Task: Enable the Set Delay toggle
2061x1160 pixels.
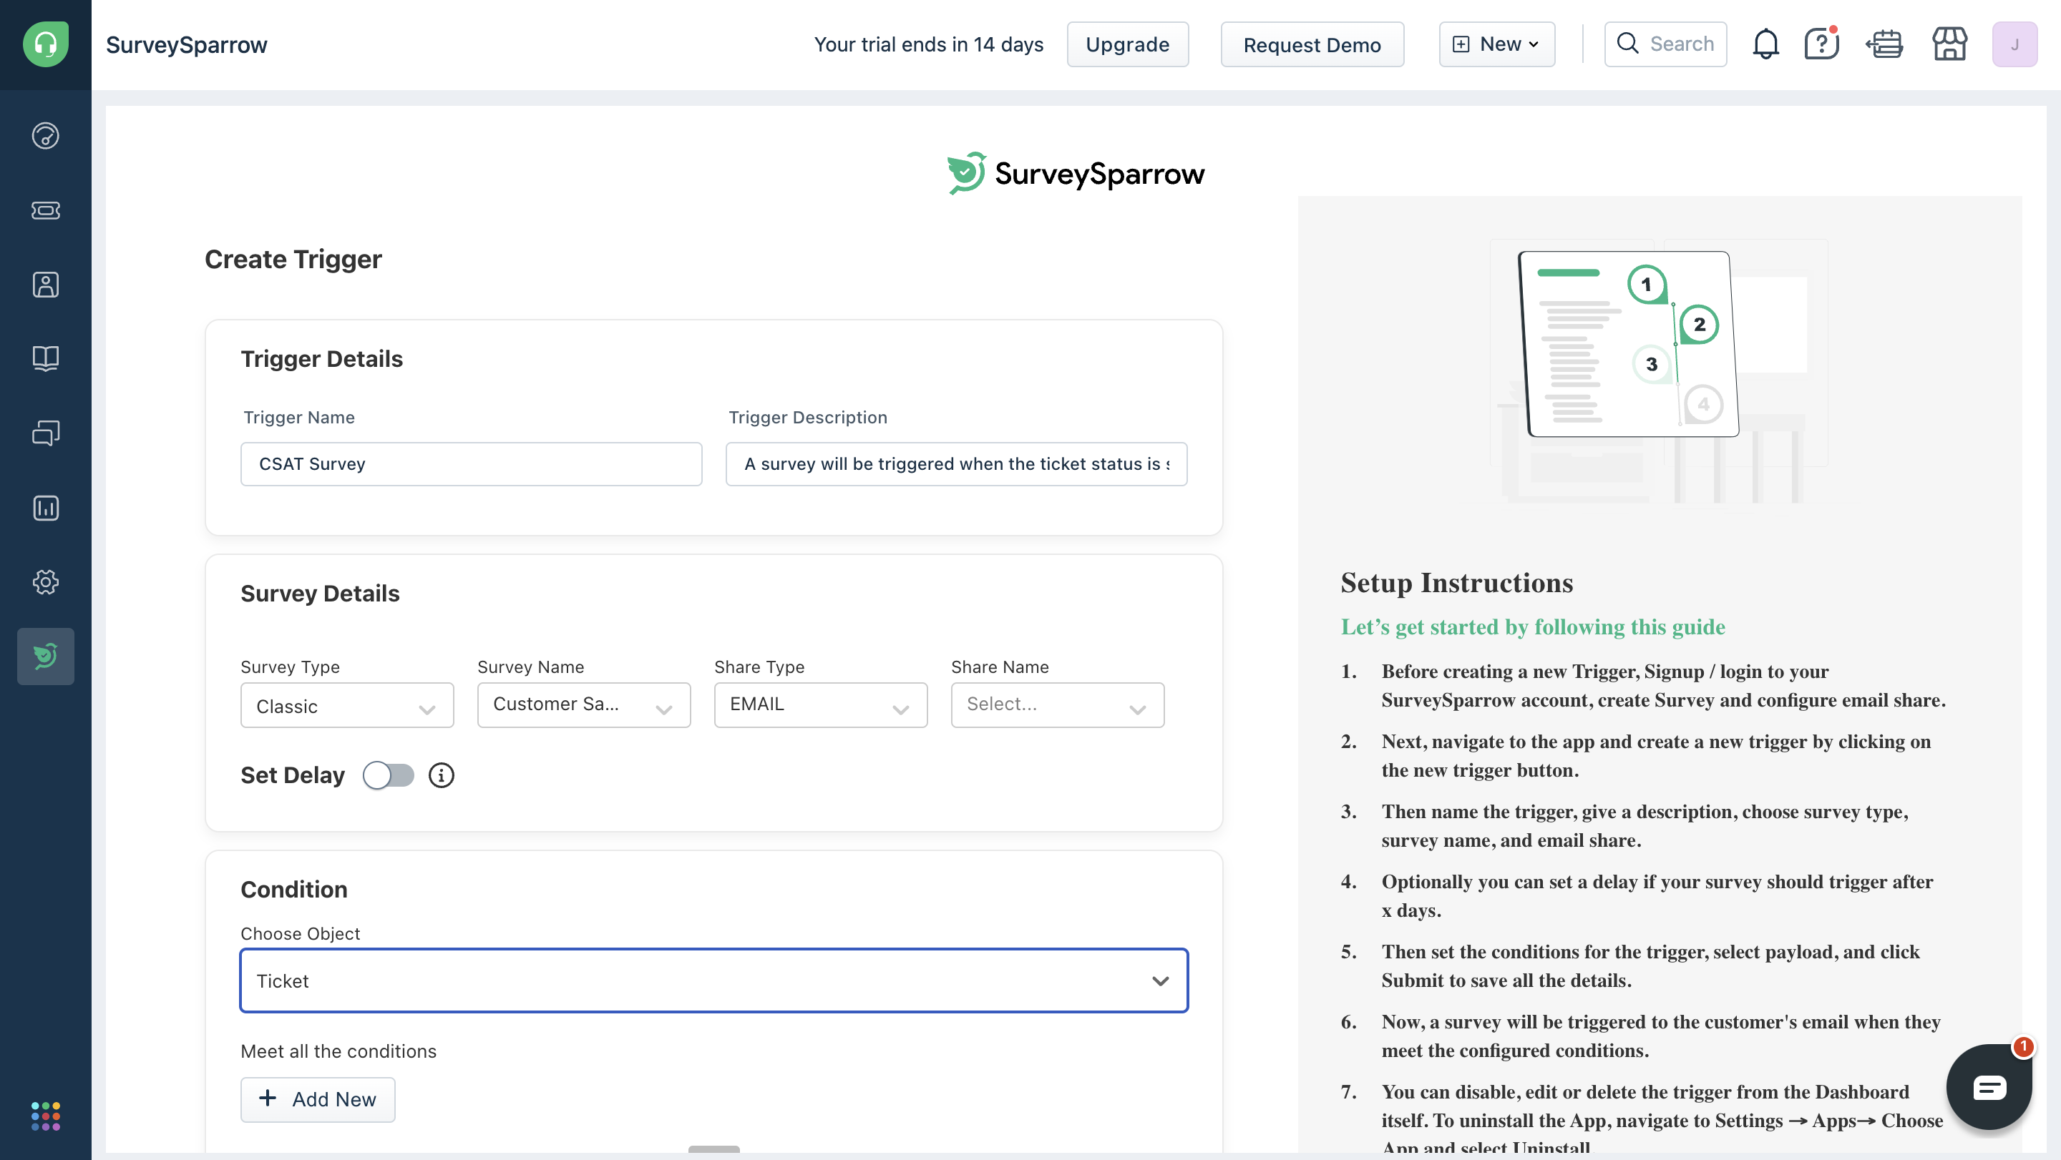Action: pyautogui.click(x=388, y=775)
